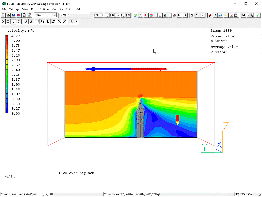Click the Open file folder icon
This screenshot has height=197, width=262.
(x=8, y=15)
